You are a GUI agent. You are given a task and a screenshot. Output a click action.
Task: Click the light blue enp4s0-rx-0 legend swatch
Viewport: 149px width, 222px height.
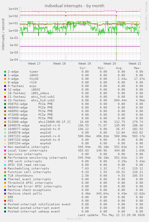5,136
